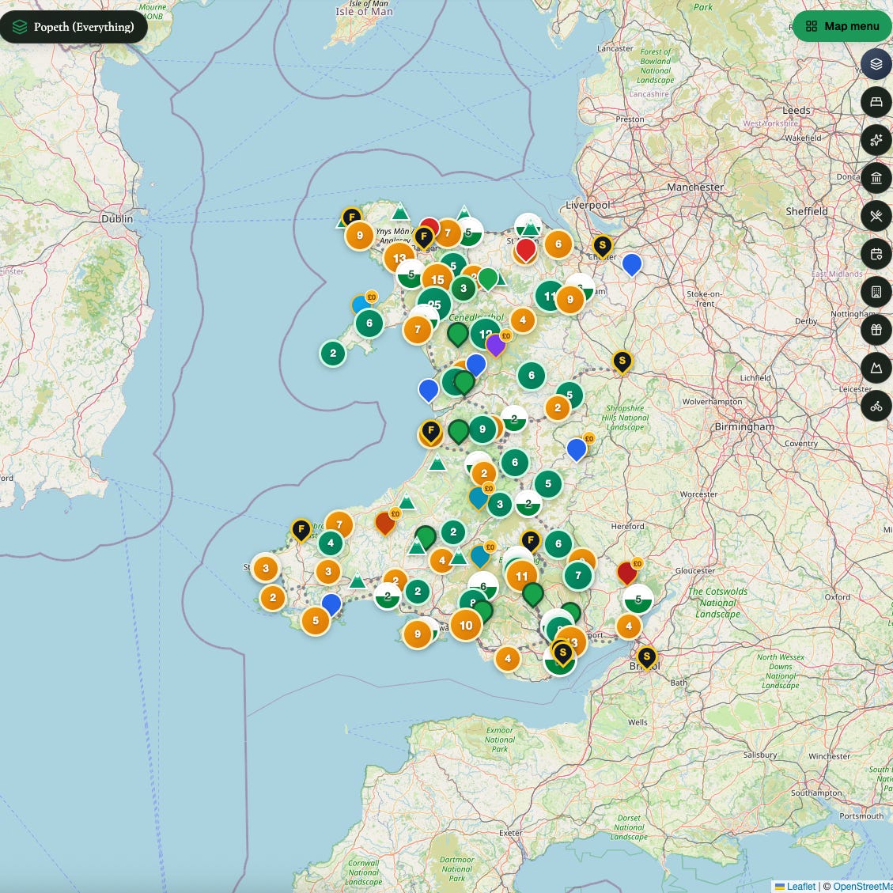The width and height of the screenshot is (893, 893).
Task: Select the bright red pin near St Asaph
Action: (525, 251)
